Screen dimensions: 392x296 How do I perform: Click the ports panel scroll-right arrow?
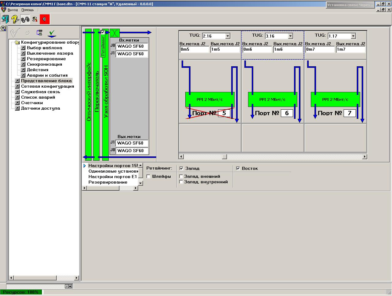pyautogui.click(x=364, y=157)
